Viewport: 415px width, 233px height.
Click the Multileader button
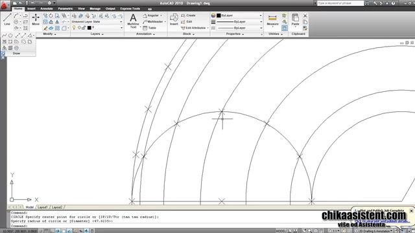click(154, 21)
